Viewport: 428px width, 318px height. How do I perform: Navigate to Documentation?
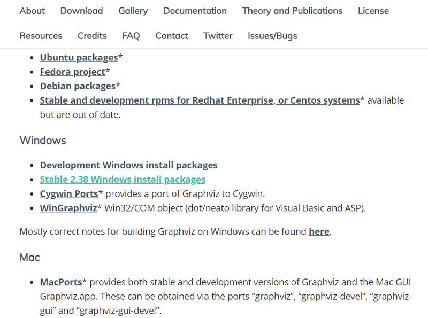coord(195,11)
